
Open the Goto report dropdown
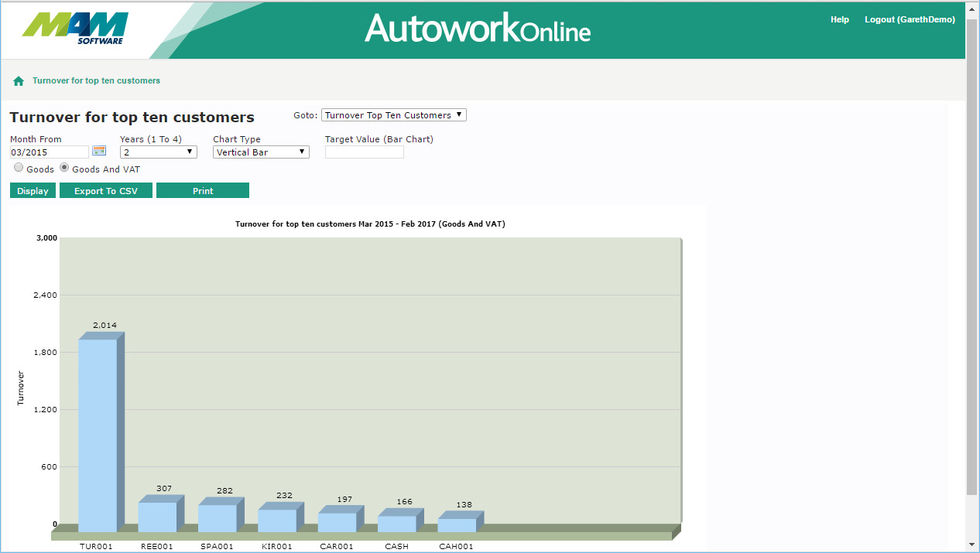[393, 115]
